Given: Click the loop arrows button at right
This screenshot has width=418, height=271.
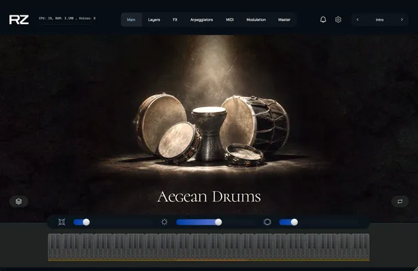Looking at the screenshot, I should (400, 201).
